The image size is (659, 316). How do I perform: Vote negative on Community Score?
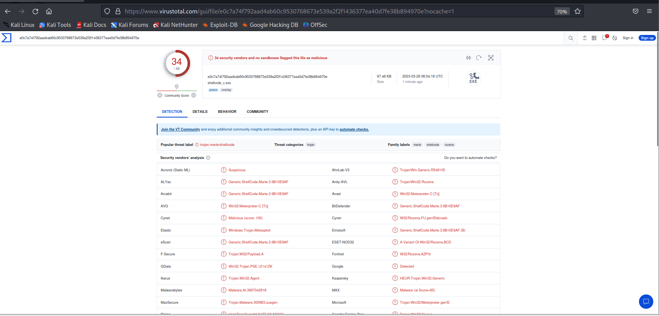(x=160, y=95)
